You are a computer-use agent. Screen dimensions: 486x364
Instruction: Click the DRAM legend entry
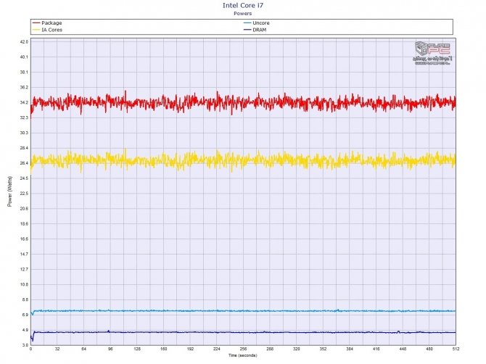click(x=255, y=30)
